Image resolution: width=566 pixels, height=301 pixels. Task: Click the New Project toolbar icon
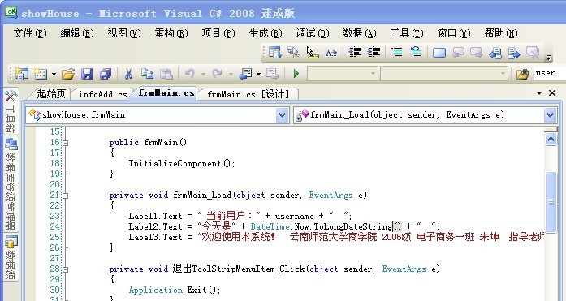coord(22,74)
